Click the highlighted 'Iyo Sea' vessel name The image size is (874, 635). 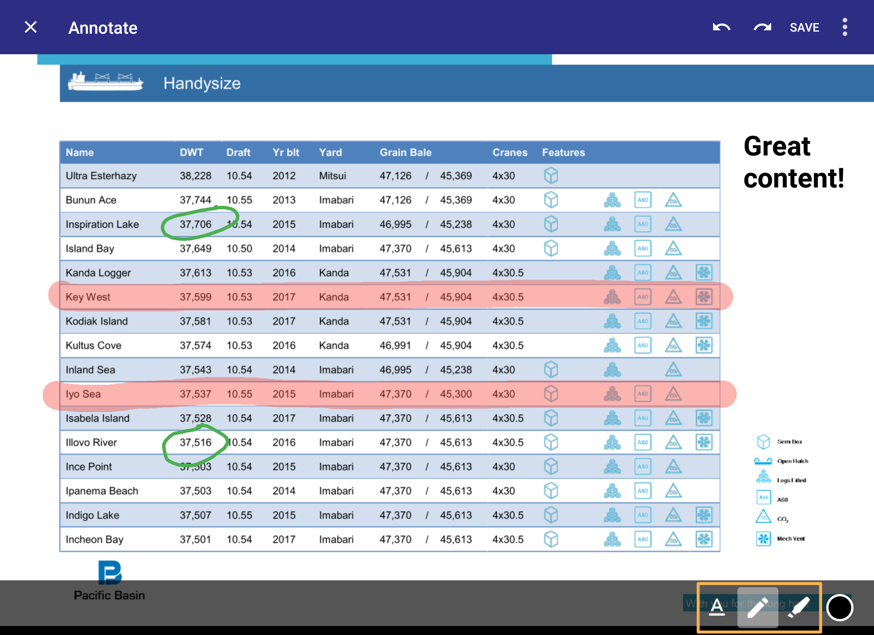pyautogui.click(x=83, y=394)
